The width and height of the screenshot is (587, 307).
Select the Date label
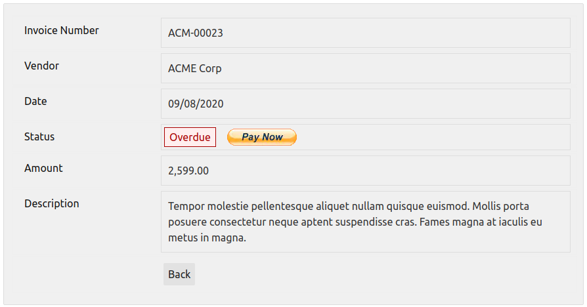(35, 101)
